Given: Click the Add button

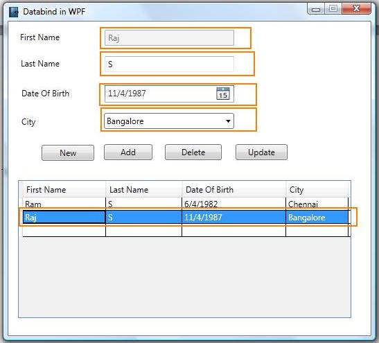Looking at the screenshot, I should click(128, 152).
